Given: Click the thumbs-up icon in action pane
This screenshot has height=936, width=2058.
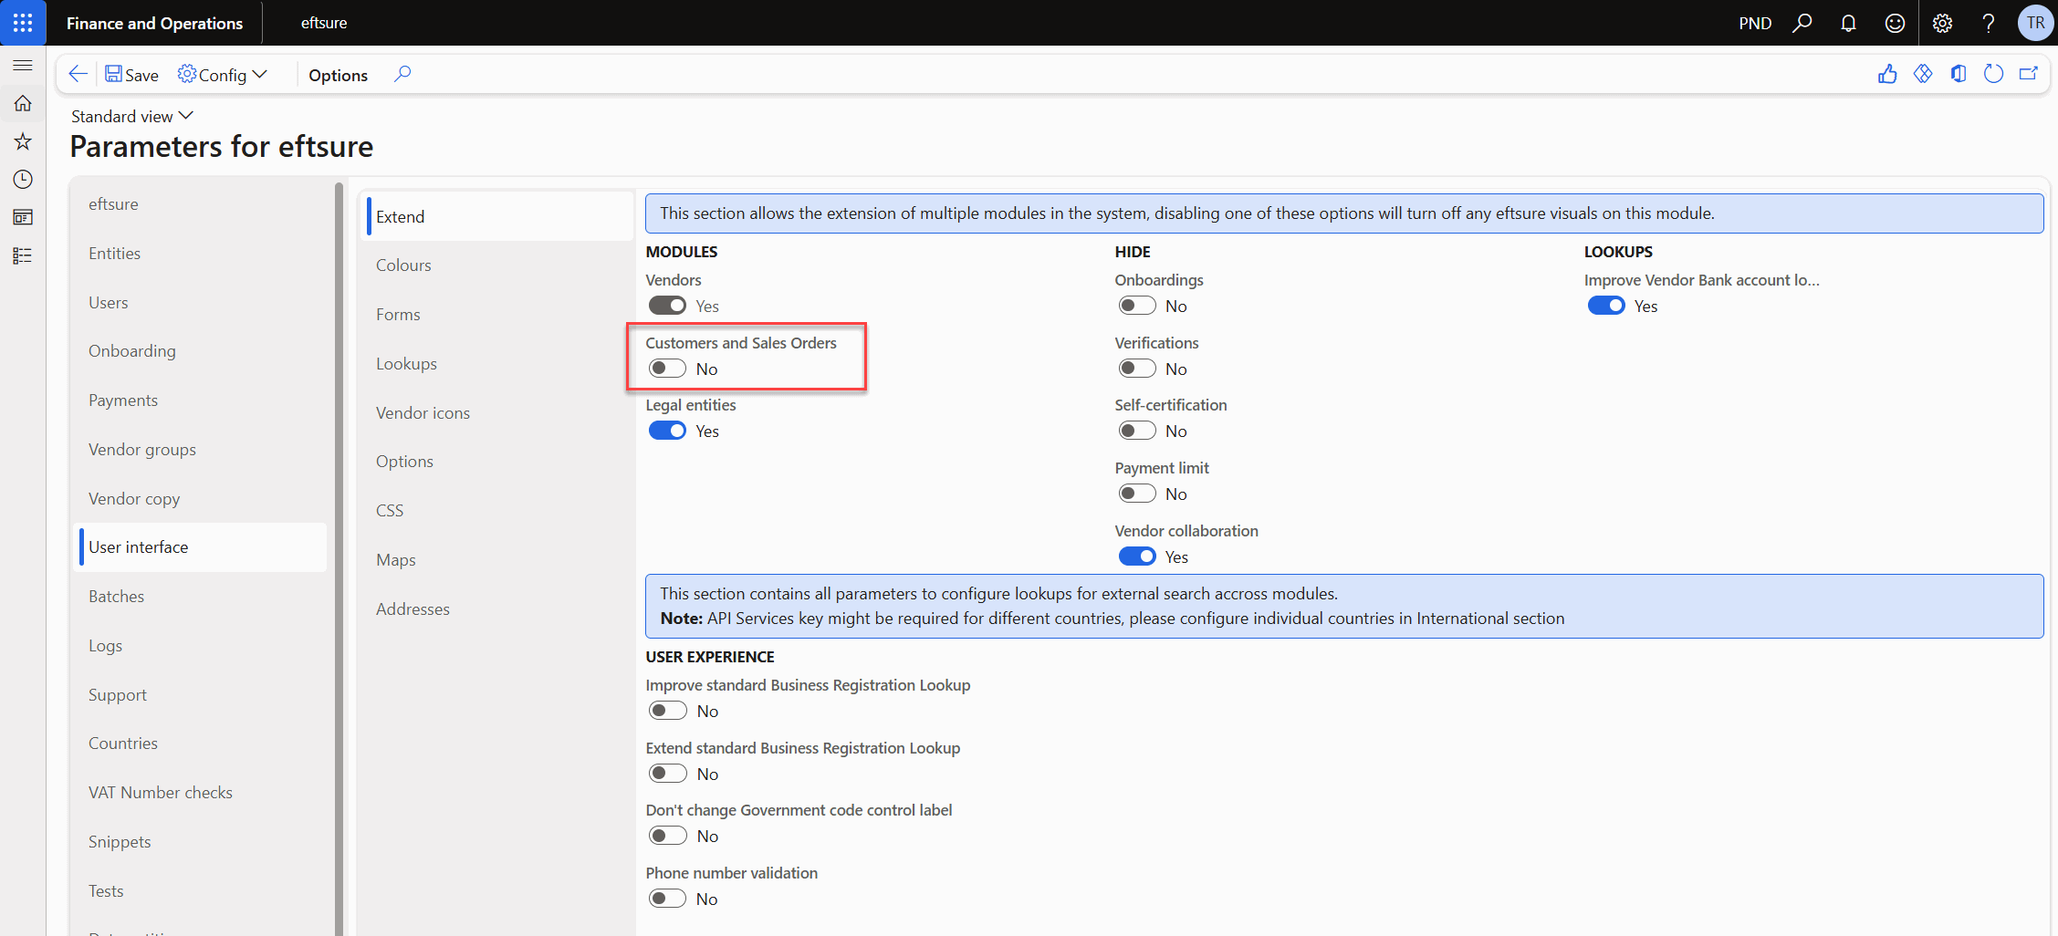Looking at the screenshot, I should tap(1887, 74).
